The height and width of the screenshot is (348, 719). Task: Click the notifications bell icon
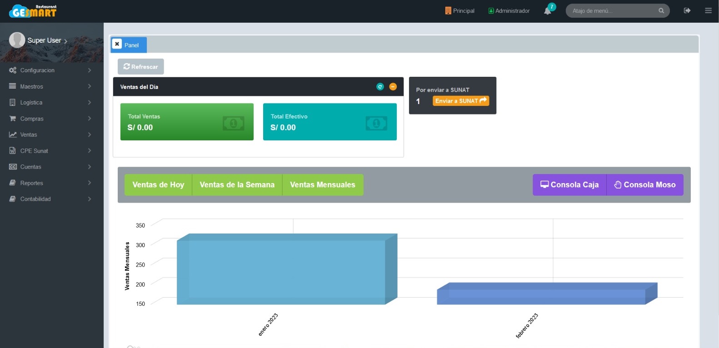(x=548, y=11)
